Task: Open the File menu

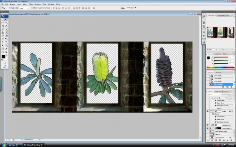Action: tap(2, 4)
